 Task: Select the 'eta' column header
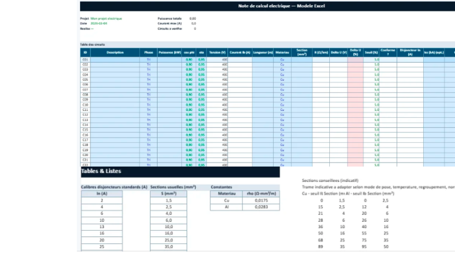pyautogui.click(x=201, y=52)
